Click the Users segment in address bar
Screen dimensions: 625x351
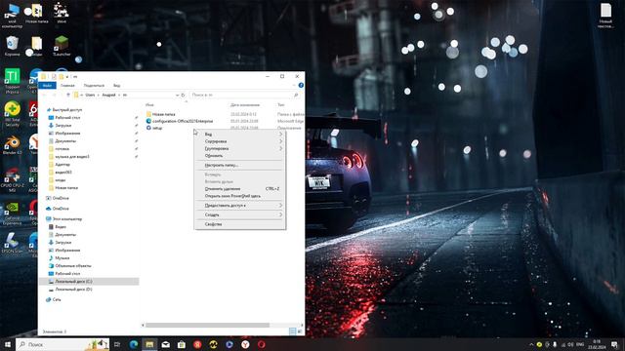(90, 96)
